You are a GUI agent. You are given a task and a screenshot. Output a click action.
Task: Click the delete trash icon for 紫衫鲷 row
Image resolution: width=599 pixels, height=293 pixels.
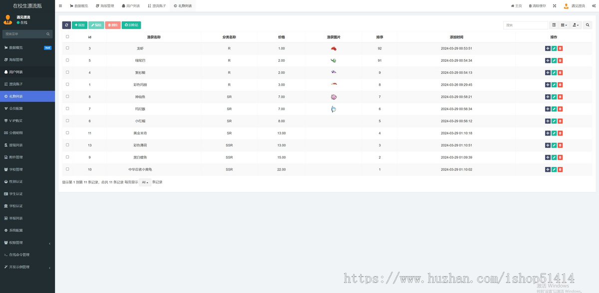coord(560,73)
